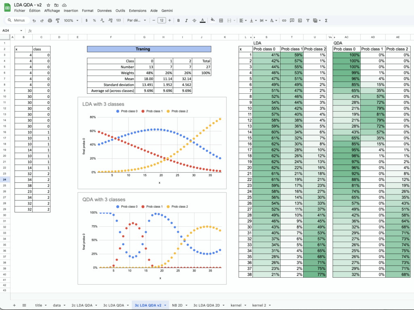Screen dimensions: 414x310
Task: Open the borders menu
Action: point(221,20)
